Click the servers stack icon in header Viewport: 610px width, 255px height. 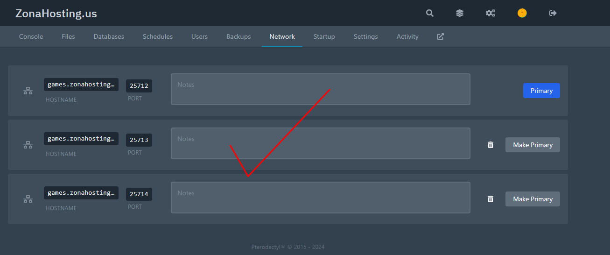[x=460, y=13]
